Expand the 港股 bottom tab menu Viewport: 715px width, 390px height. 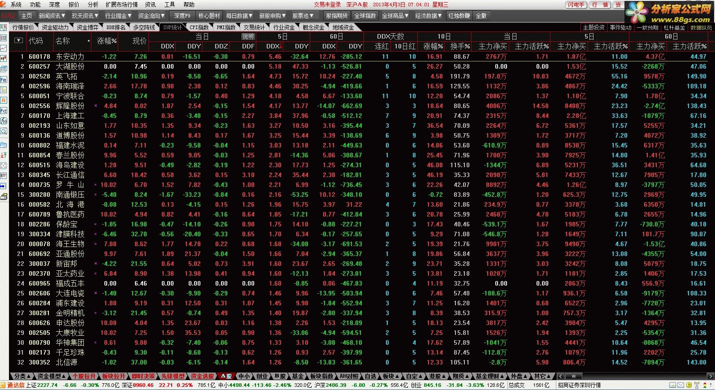[437, 376]
